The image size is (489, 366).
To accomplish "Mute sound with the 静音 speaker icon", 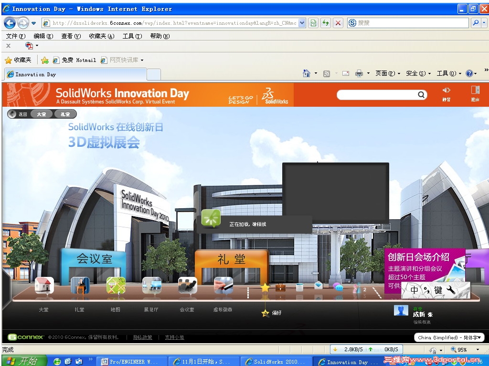I will pos(446,90).
